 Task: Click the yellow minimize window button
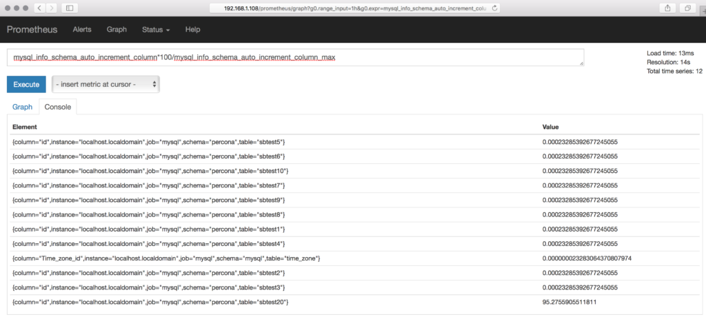16,8
